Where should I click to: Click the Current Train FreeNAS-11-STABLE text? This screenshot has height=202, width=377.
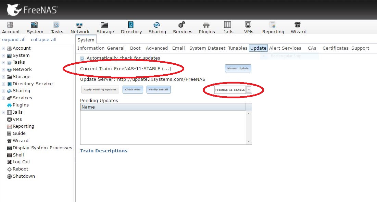coord(126,69)
